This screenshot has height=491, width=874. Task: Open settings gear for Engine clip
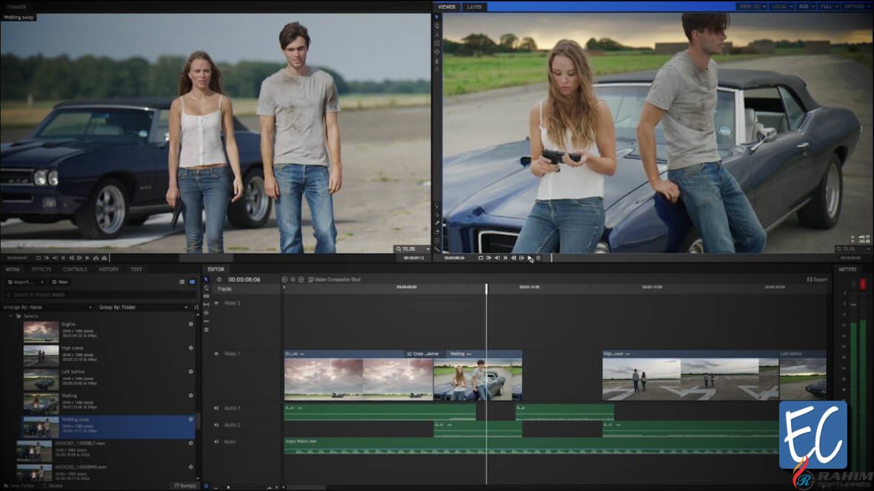coord(190,324)
